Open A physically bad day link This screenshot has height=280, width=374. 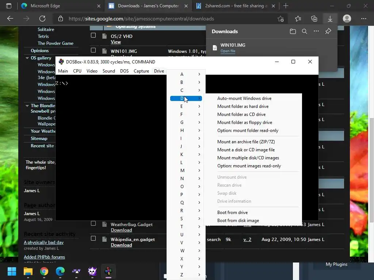[44, 242]
